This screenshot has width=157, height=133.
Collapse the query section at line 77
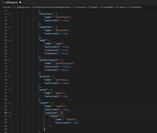[x=10, y=90]
